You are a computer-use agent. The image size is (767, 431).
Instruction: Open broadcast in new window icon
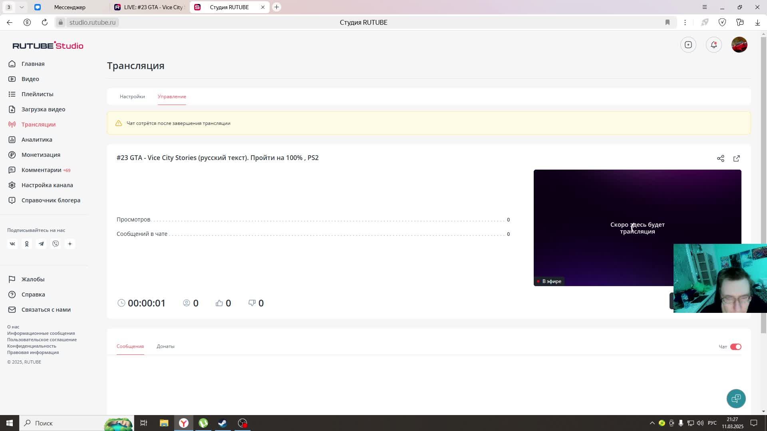[x=736, y=158]
